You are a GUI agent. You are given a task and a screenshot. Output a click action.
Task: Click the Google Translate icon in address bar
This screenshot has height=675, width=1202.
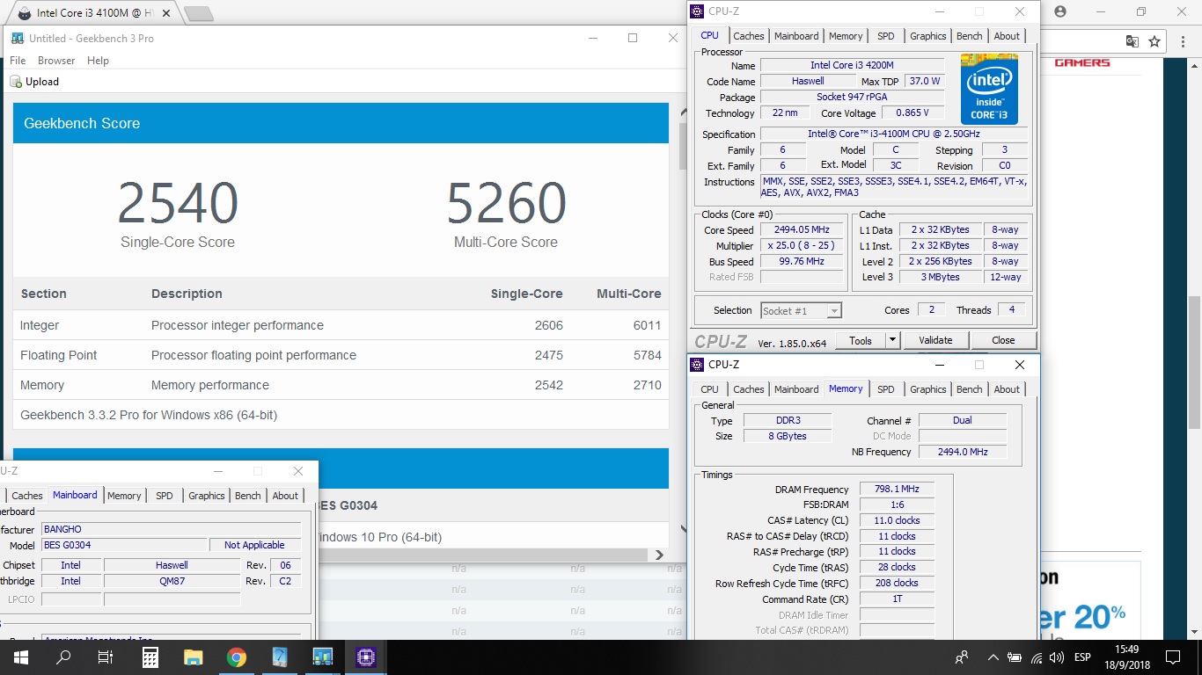(1132, 41)
